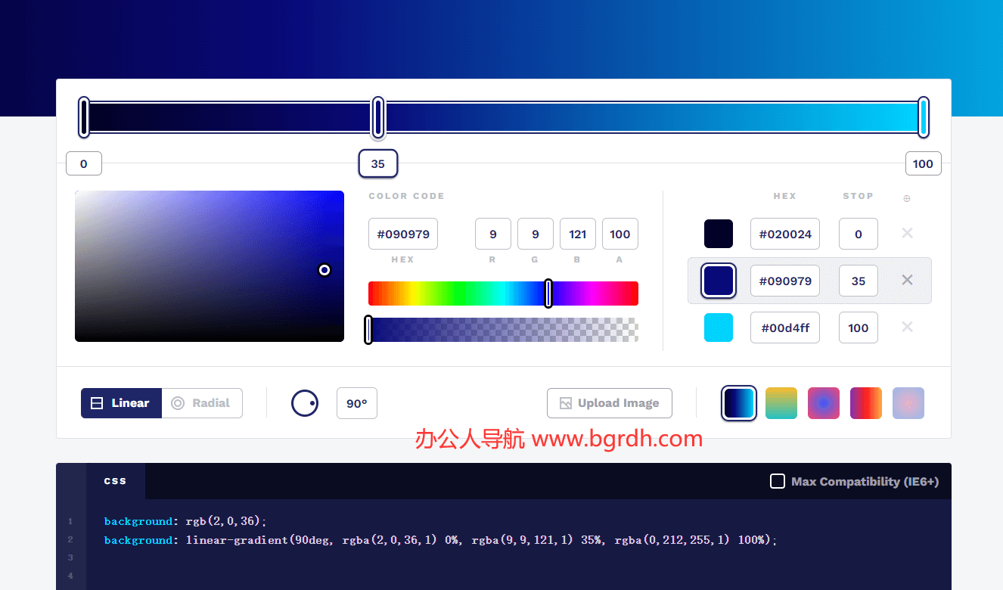Click the position label 100 below the bar
Screen dimensions: 1003x590
click(x=923, y=163)
